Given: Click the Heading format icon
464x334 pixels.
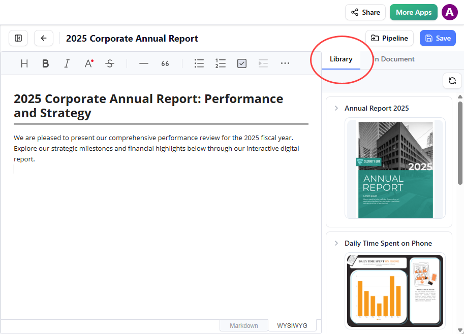Looking at the screenshot, I should point(24,63).
